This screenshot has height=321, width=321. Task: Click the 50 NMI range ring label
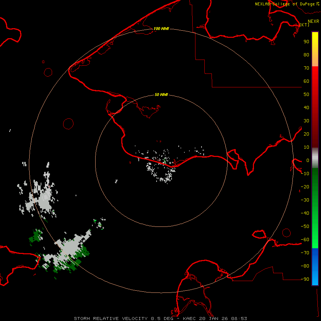(x=161, y=95)
